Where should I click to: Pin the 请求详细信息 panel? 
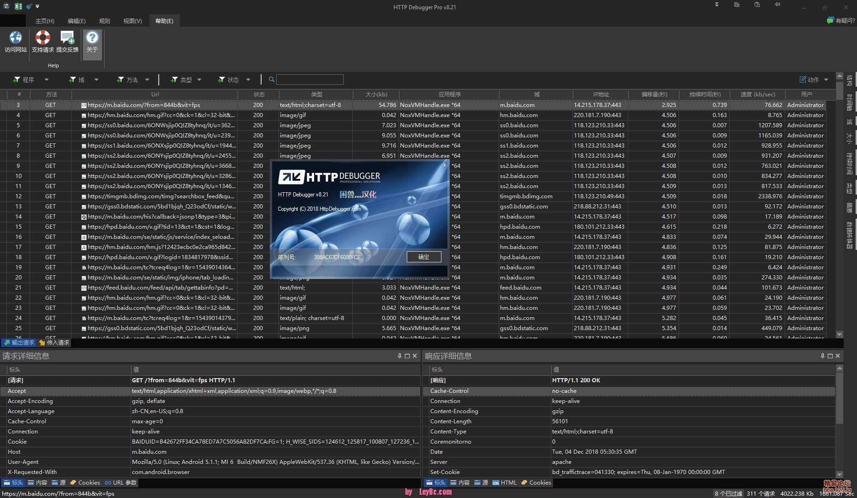[x=399, y=356]
